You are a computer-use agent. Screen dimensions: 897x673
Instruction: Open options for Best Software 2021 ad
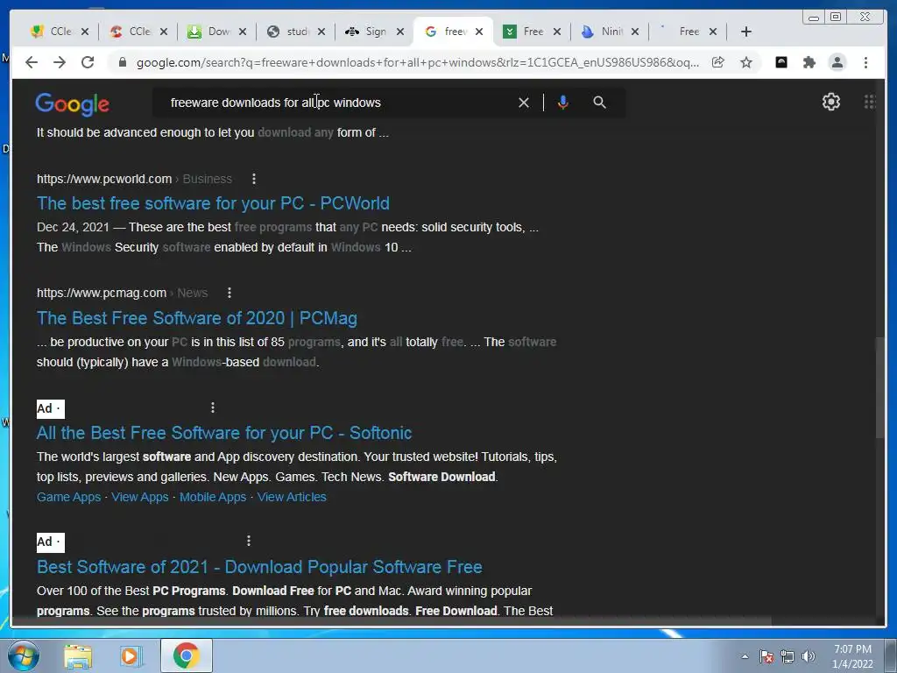[x=248, y=541]
